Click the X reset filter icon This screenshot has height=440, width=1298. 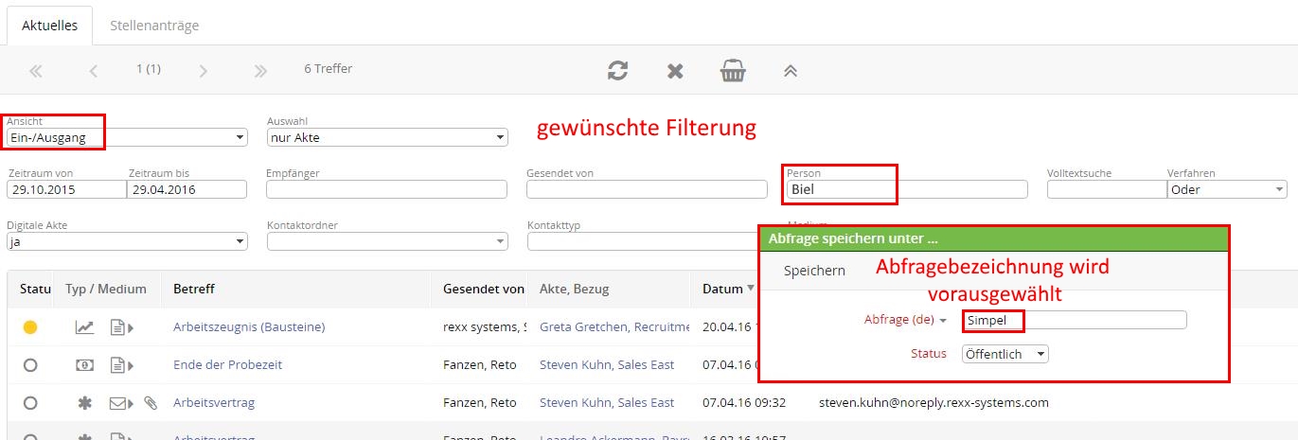tap(675, 71)
